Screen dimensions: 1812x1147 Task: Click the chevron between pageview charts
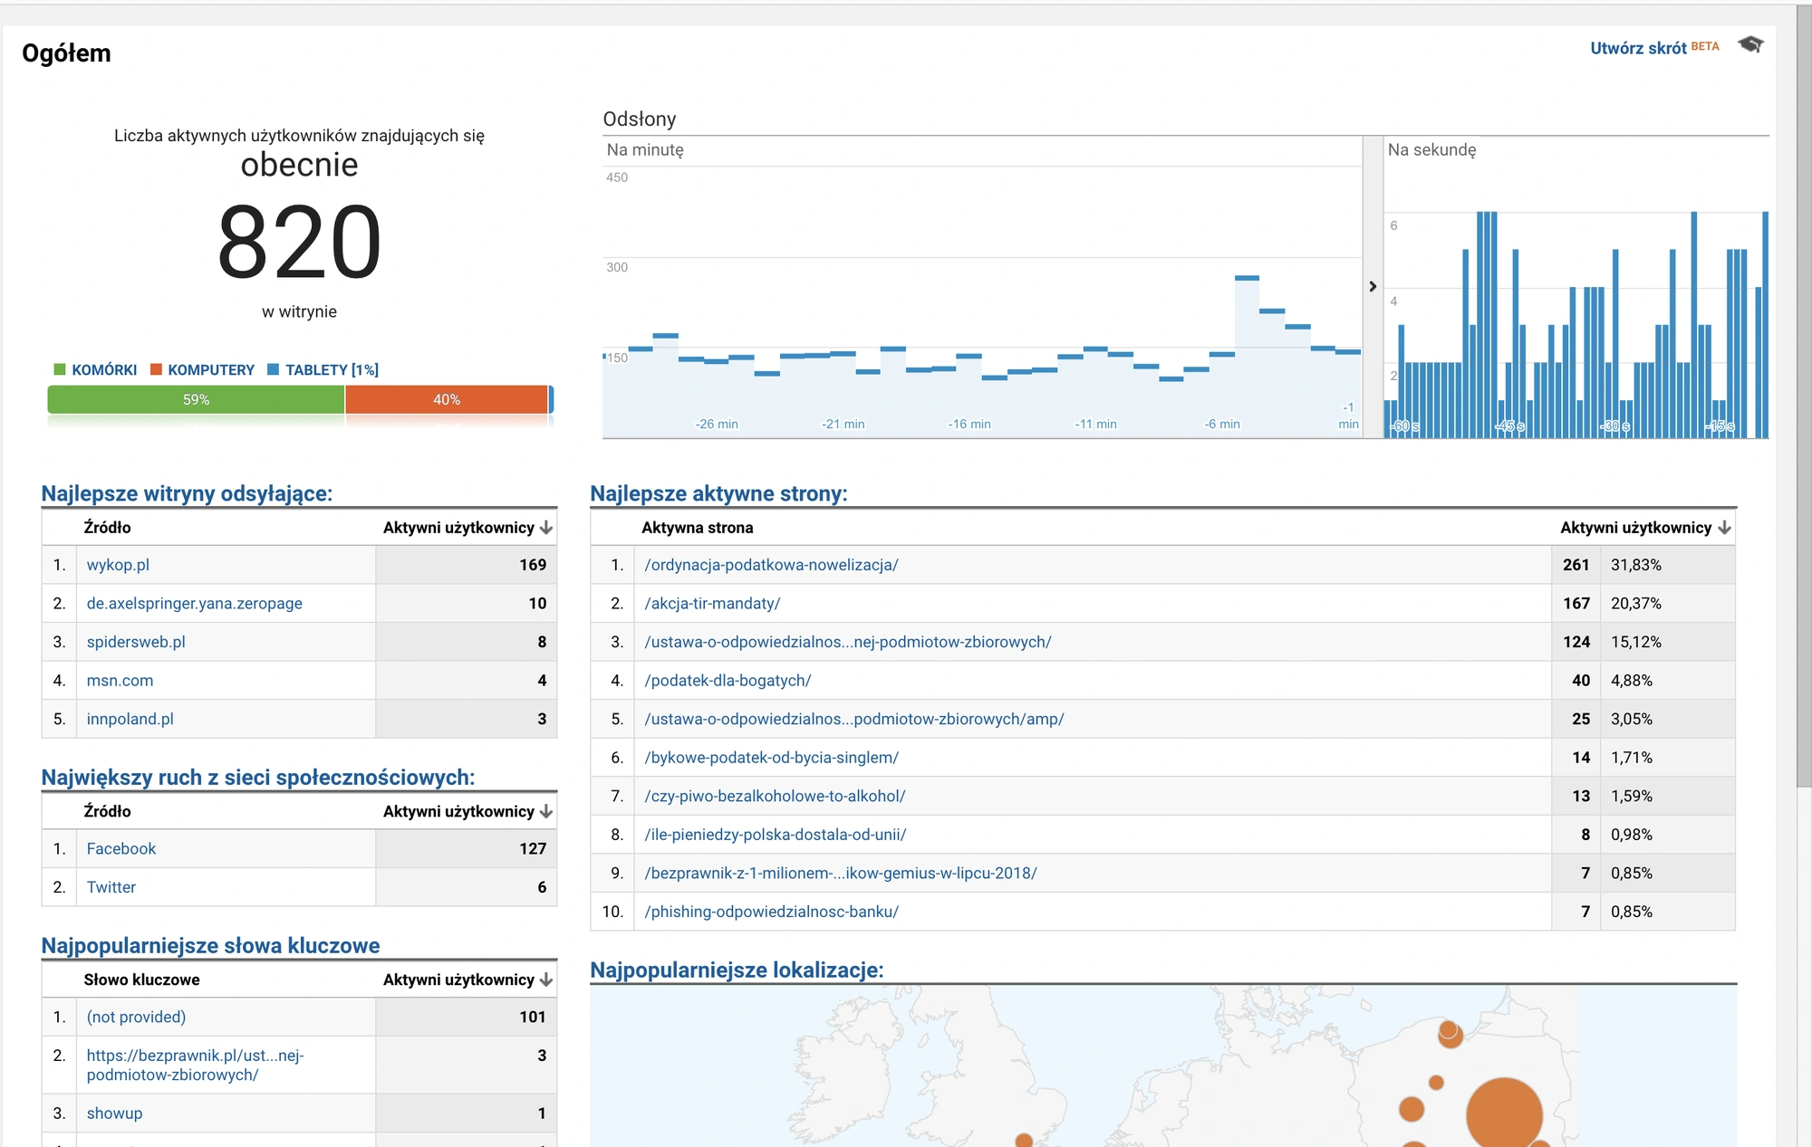coord(1373,287)
